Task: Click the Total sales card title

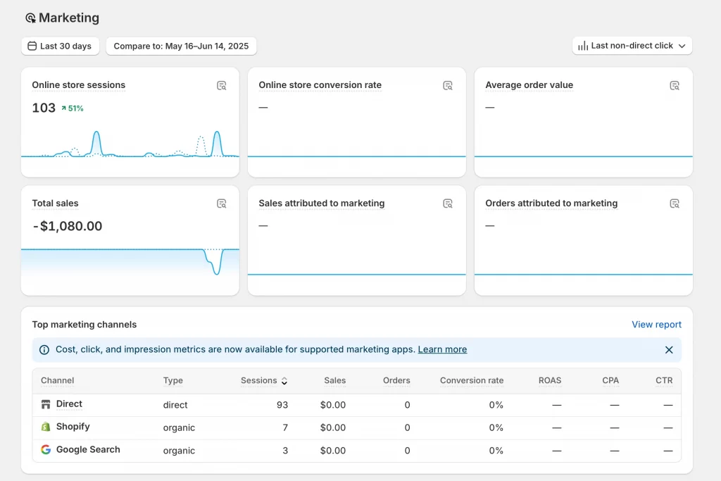Action: [55, 204]
